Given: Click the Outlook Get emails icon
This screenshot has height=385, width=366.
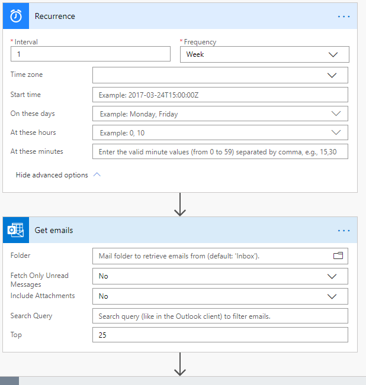Looking at the screenshot, I should 16,230.
